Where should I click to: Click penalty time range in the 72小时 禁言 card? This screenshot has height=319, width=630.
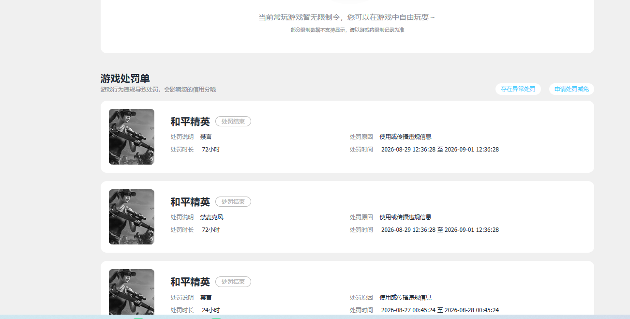440,150
